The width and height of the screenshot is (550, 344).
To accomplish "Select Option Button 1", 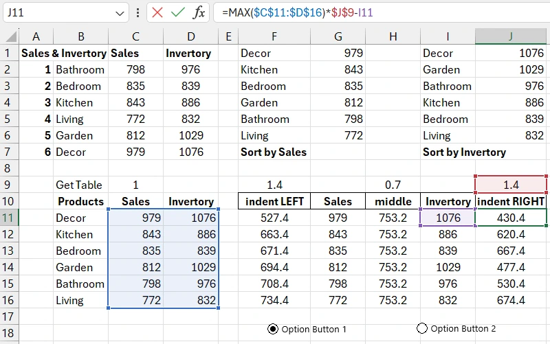I will click(273, 329).
